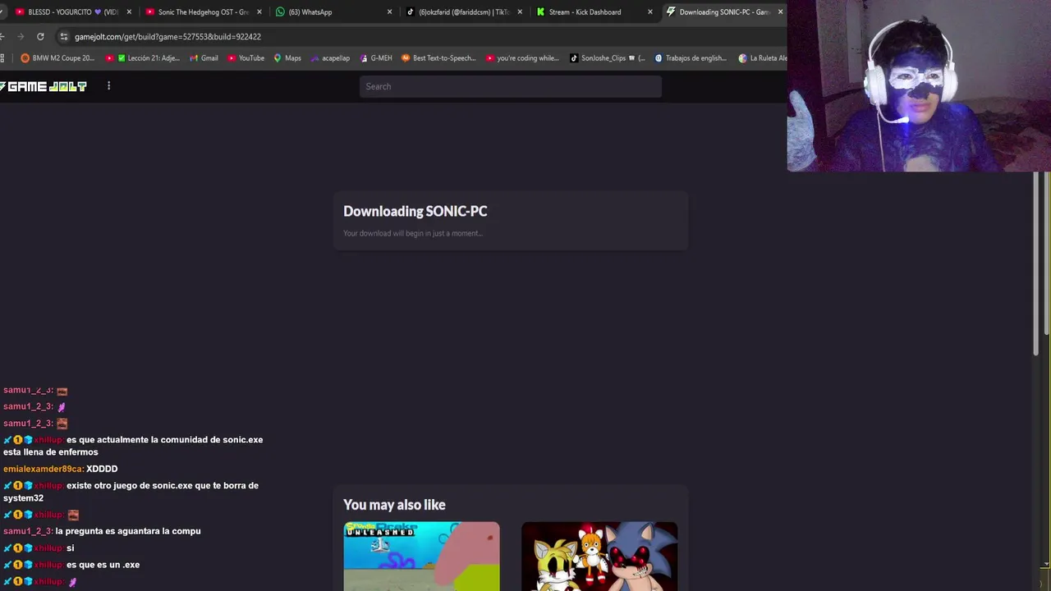Focus the Game Jolt Search field
1051x591 pixels.
(x=510, y=86)
